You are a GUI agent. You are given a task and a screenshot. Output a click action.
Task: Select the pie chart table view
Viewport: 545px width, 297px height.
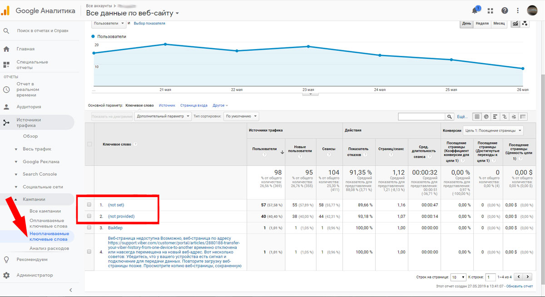486,117
